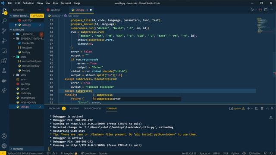The image size is (276, 155).
Task: Click the Prettier status bar item
Action: (x=254, y=153)
